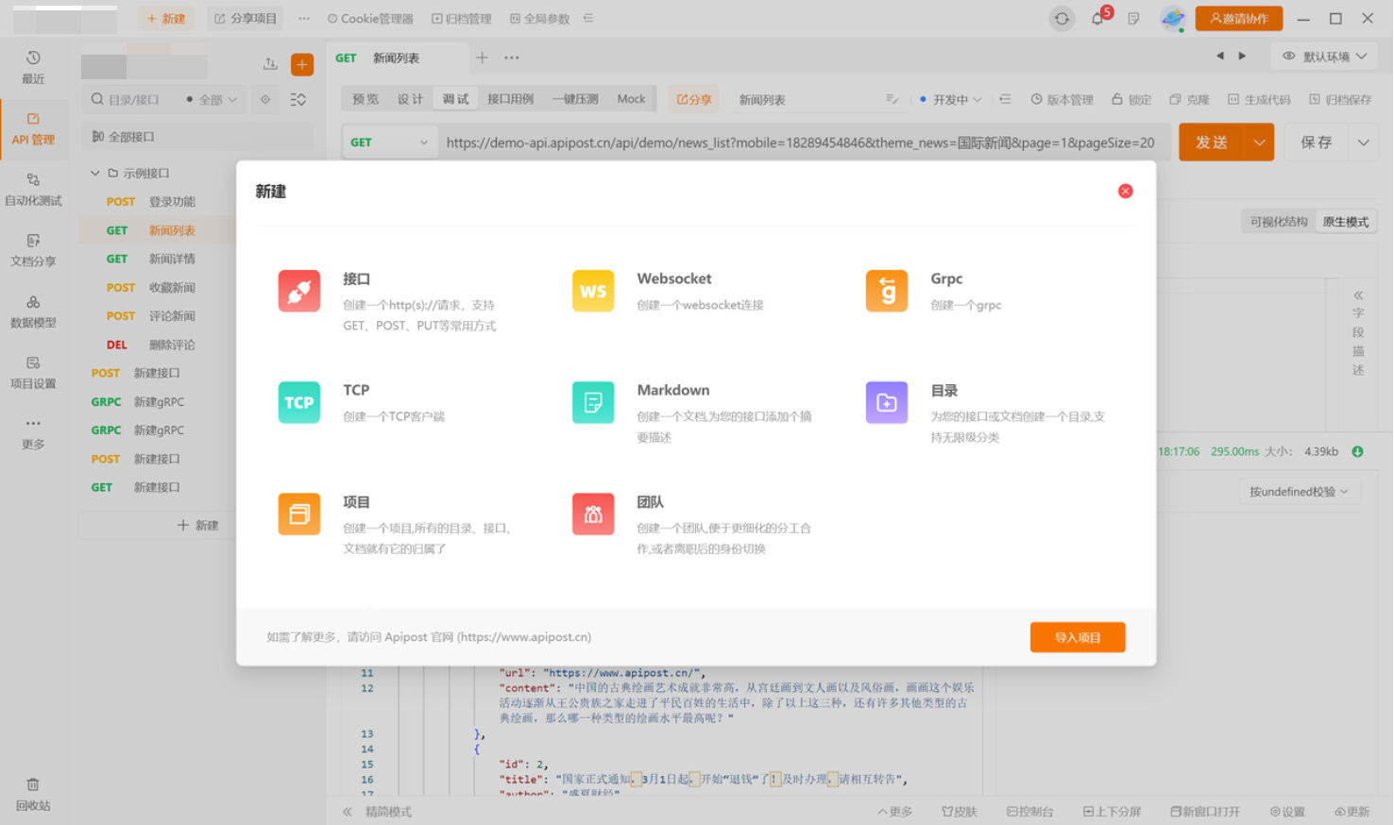1394x825 pixels.
Task: Click 生成代码 in the toolbar
Action: click(1259, 99)
